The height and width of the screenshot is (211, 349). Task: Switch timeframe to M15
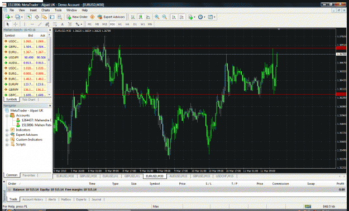tap(104, 24)
